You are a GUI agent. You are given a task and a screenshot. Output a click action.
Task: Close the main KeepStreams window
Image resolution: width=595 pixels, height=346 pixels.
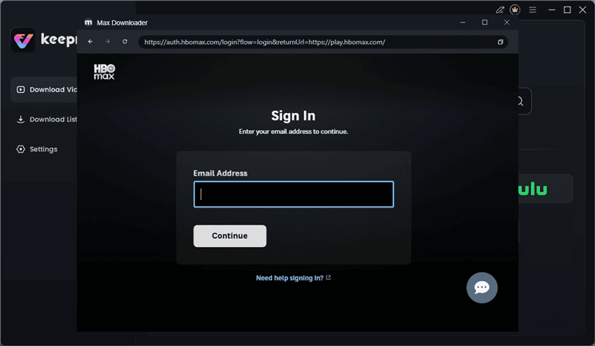(582, 10)
